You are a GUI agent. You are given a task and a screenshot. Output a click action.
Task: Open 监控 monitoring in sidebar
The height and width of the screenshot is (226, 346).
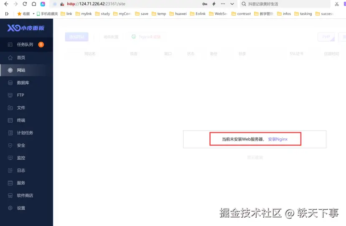pos(26,158)
